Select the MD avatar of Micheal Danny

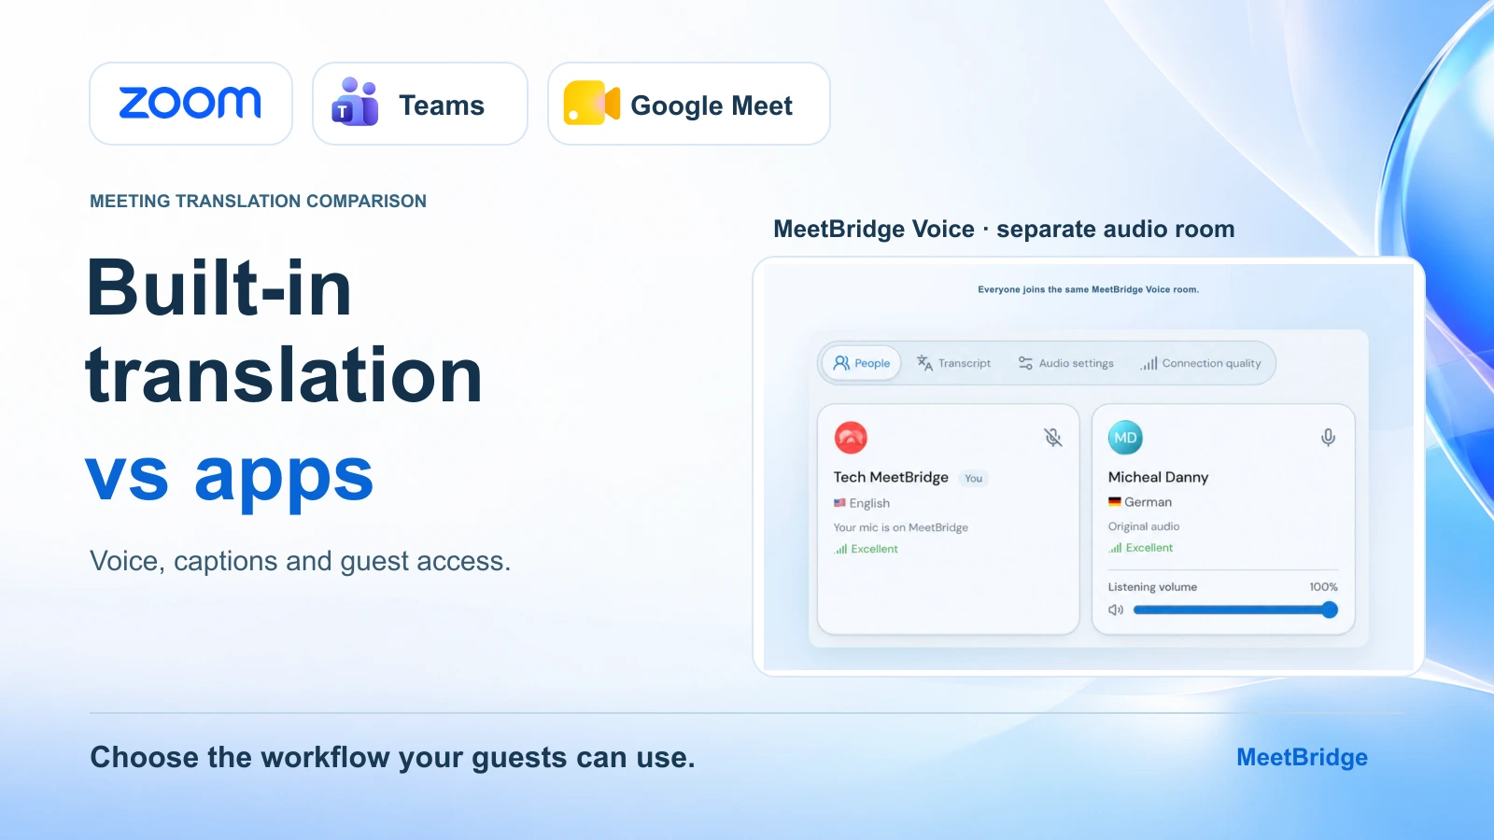pos(1125,438)
